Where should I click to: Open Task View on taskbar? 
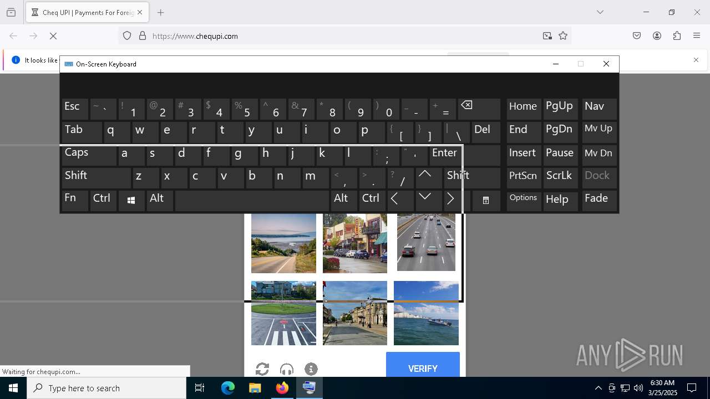click(200, 388)
